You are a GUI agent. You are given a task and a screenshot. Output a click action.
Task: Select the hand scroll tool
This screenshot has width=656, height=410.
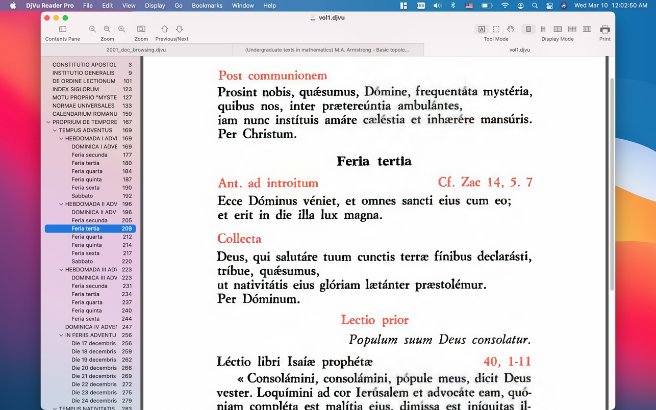point(511,30)
